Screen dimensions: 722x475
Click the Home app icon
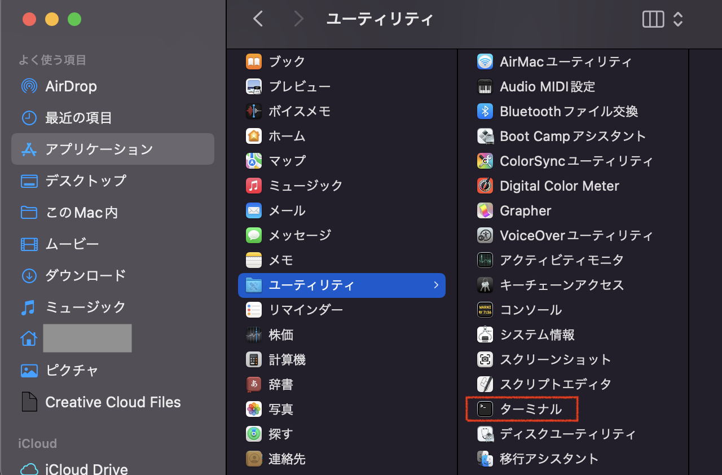pyautogui.click(x=254, y=136)
